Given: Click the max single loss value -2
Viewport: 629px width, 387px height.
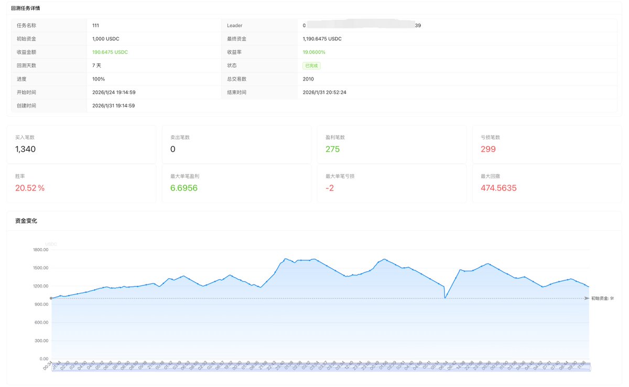Looking at the screenshot, I should click(330, 188).
